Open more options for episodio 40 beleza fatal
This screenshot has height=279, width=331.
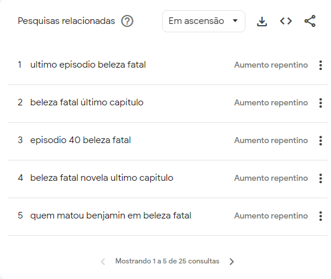(x=320, y=141)
